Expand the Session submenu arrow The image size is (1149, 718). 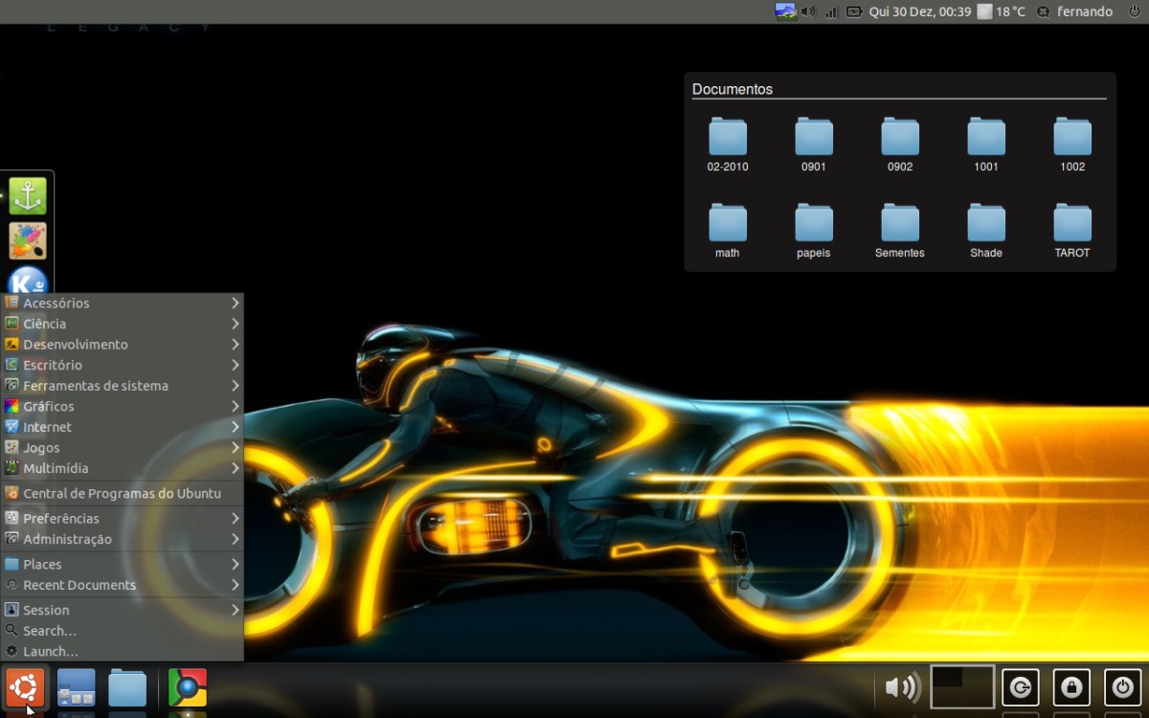tap(235, 610)
